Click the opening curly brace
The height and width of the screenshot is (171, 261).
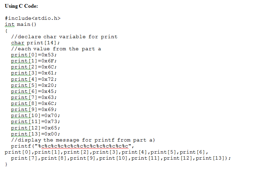pyautogui.click(x=6, y=31)
